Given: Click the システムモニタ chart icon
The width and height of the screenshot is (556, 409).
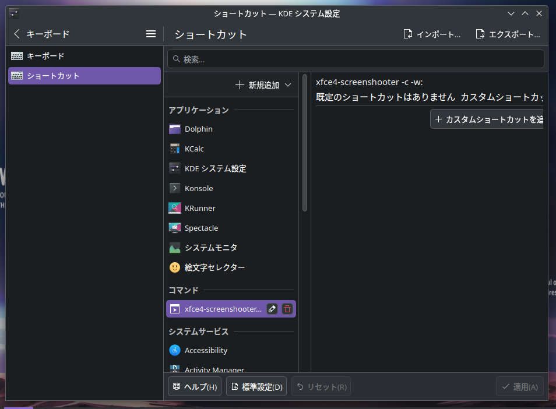Looking at the screenshot, I should coord(175,248).
